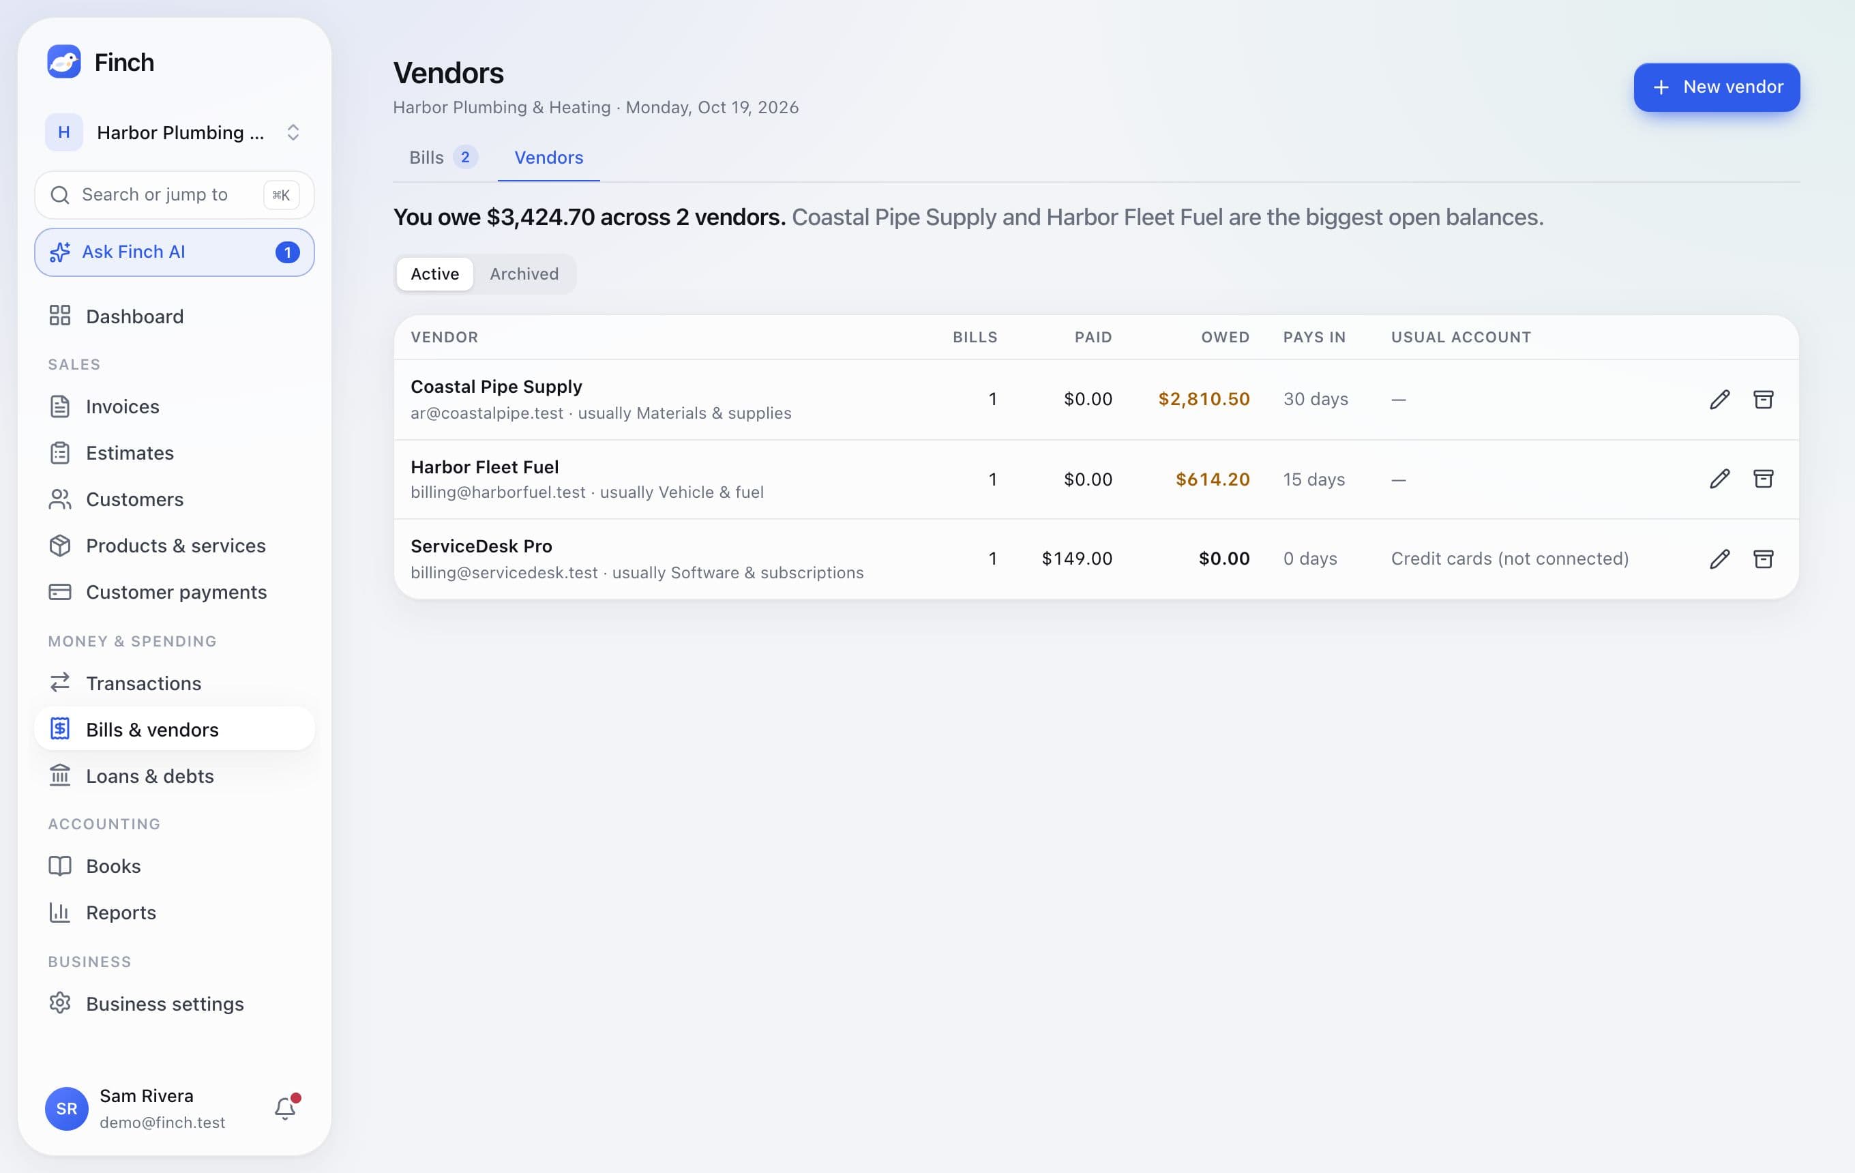This screenshot has height=1173, width=1855.
Task: Open notifications bell icon
Action: pos(285,1108)
